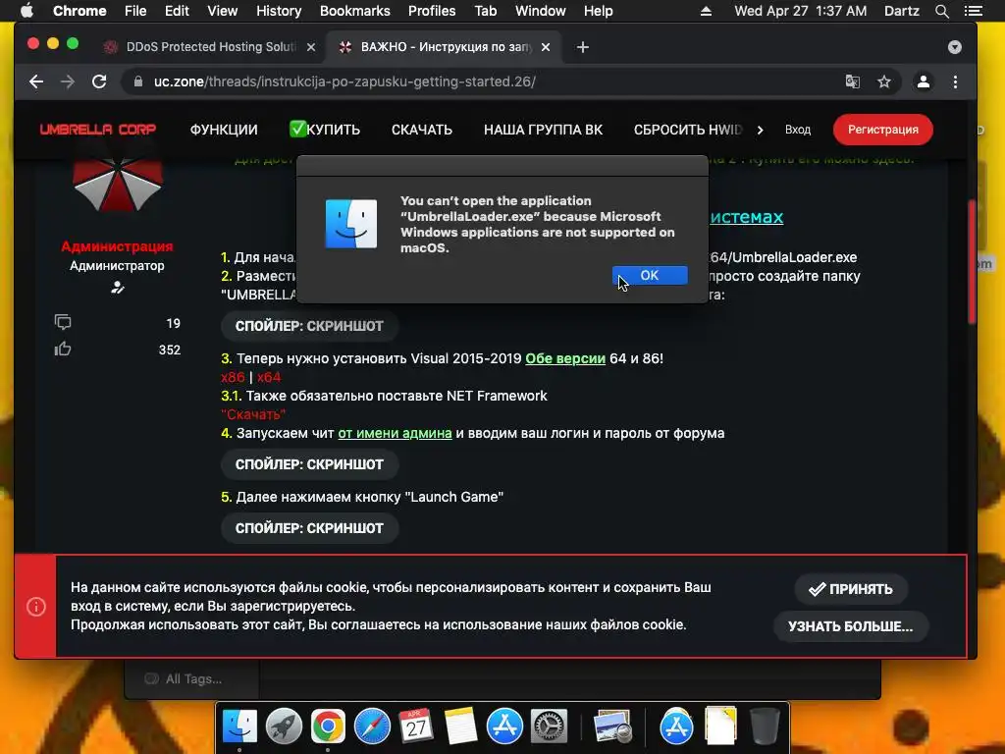Open the Apple menu
Screen dimensions: 1005x754
point(26,11)
